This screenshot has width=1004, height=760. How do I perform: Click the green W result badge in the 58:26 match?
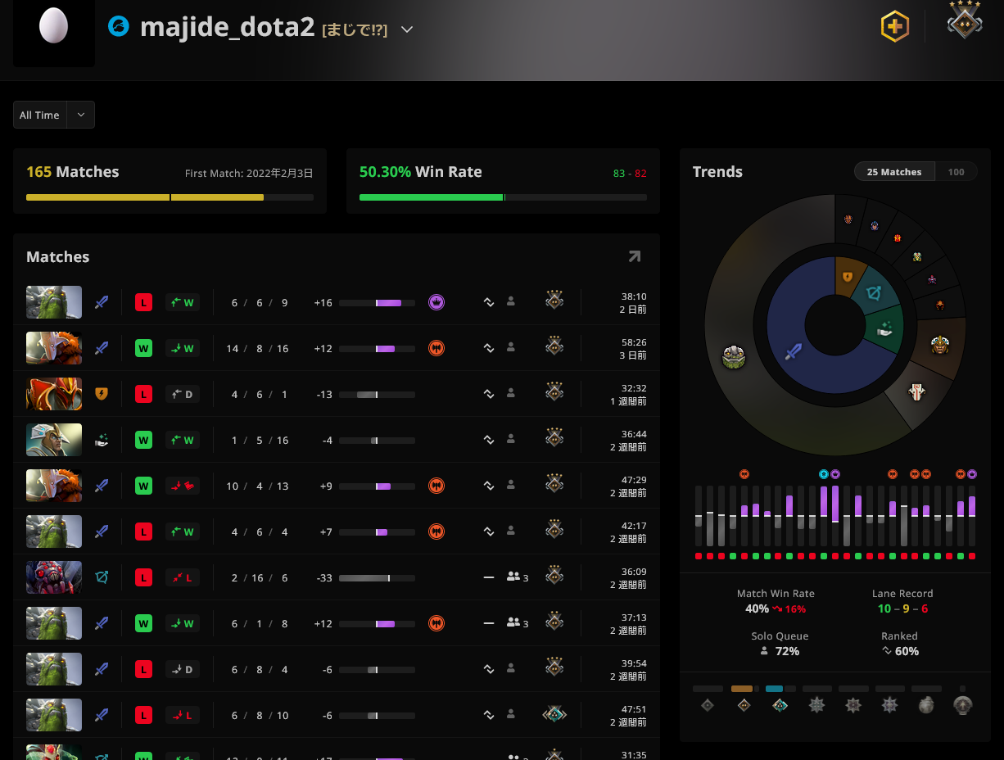(143, 348)
